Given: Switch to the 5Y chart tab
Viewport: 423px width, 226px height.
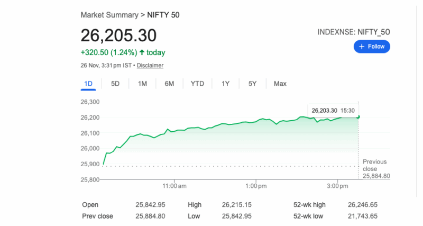Looking at the screenshot, I should coord(252,84).
